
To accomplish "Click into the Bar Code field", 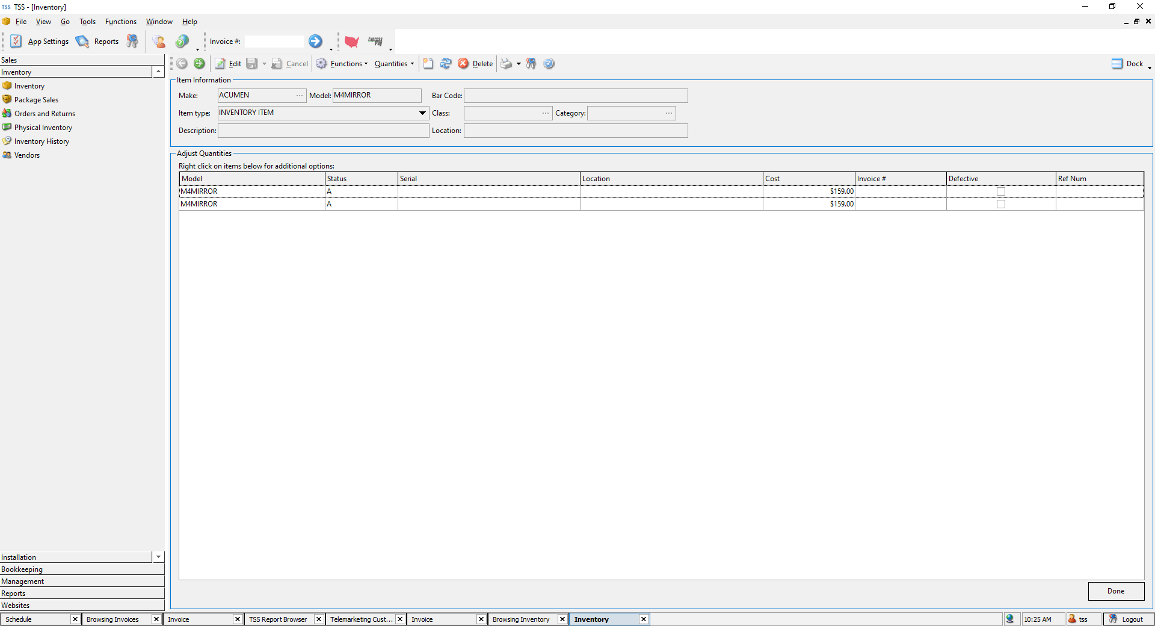I will pos(576,96).
